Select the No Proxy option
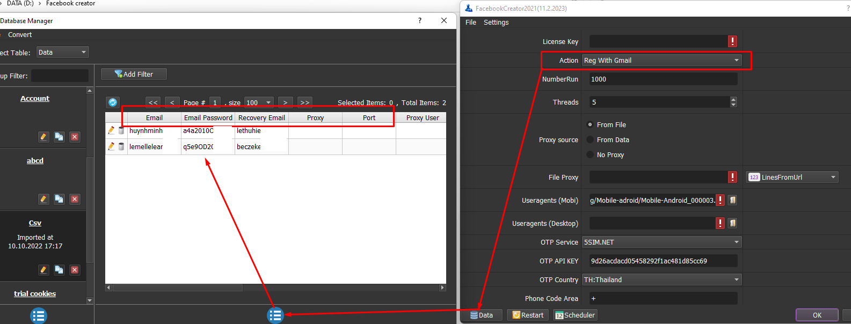Viewport: 851px width, 324px height. tap(590, 154)
